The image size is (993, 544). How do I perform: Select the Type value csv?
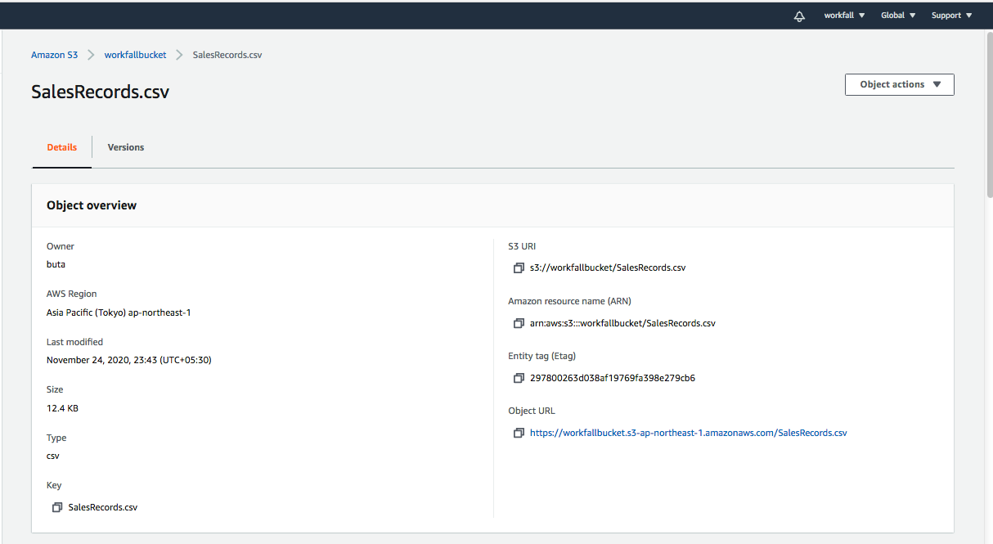pos(53,456)
